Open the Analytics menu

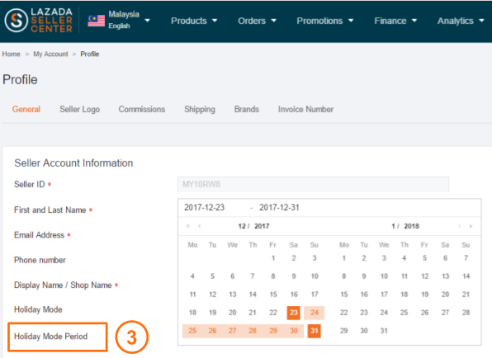click(x=461, y=21)
